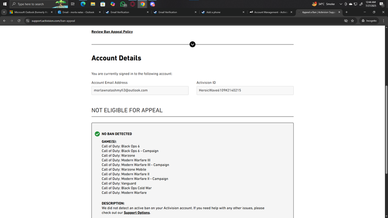Click "Call of Duty: Vanguard" row
This screenshot has width=388, height=218.
[119, 183]
